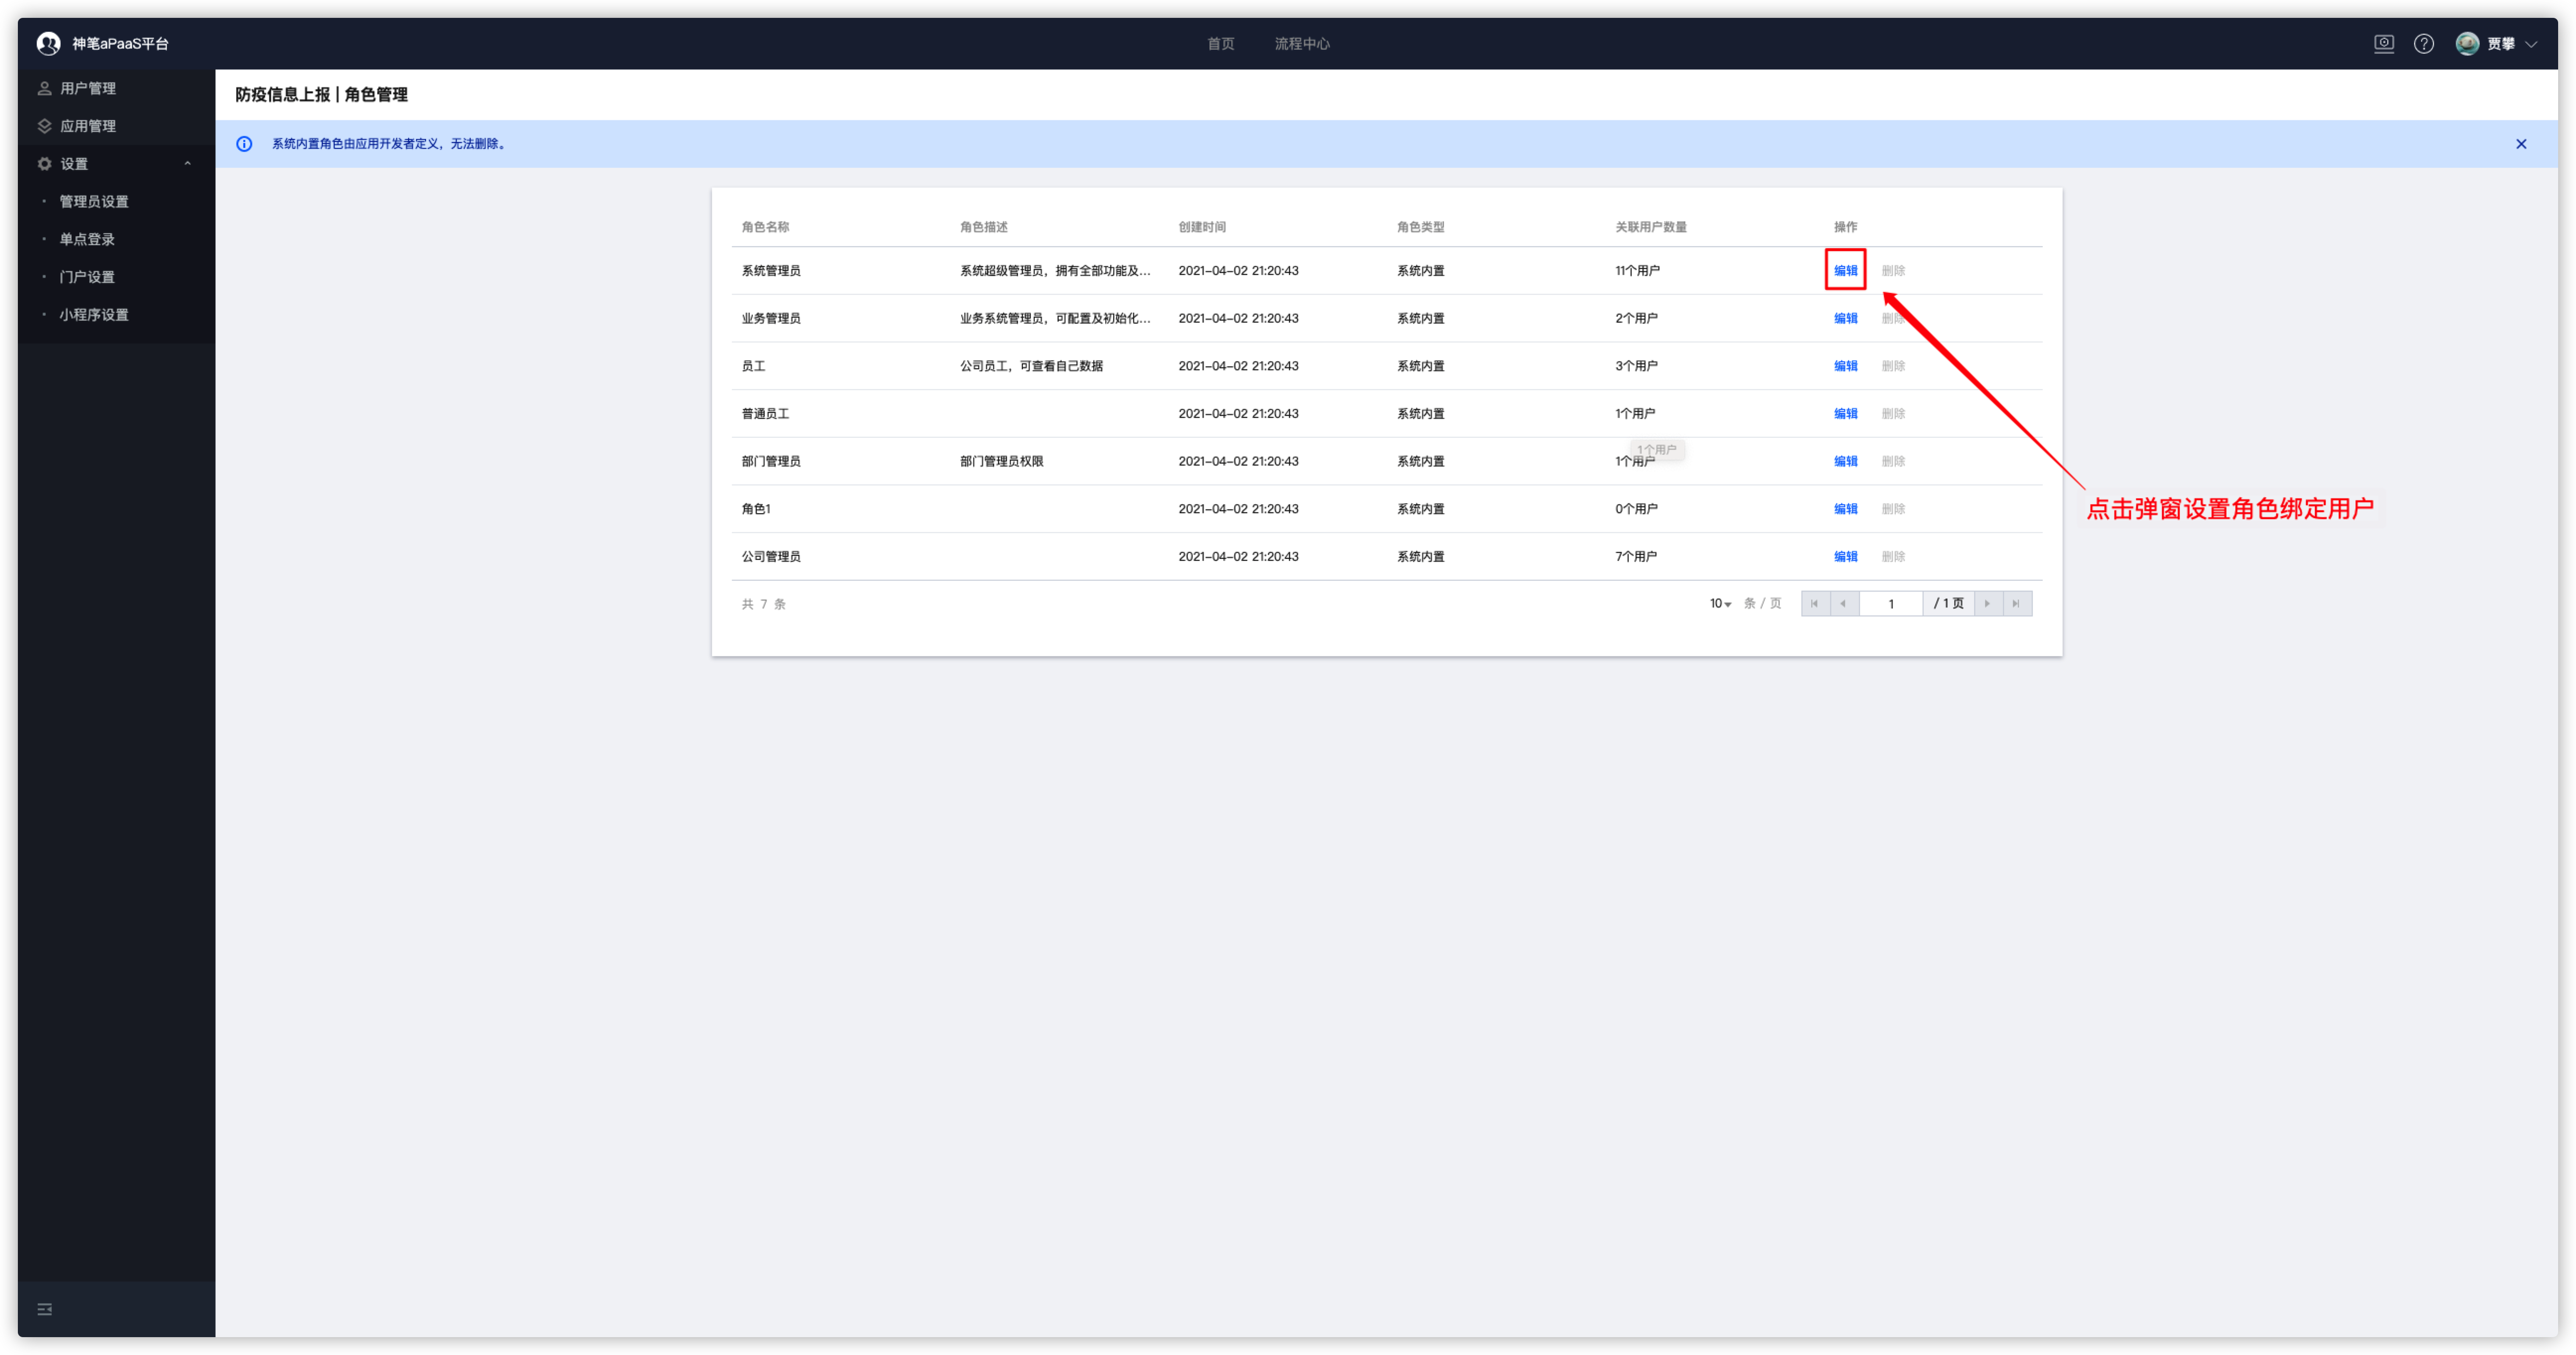Open 用户管理 in the sidebar
This screenshot has height=1355, width=2576.
[87, 88]
